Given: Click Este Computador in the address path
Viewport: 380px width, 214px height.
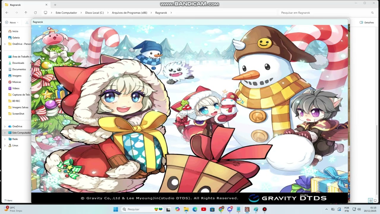Looking at the screenshot, I should coord(66,13).
